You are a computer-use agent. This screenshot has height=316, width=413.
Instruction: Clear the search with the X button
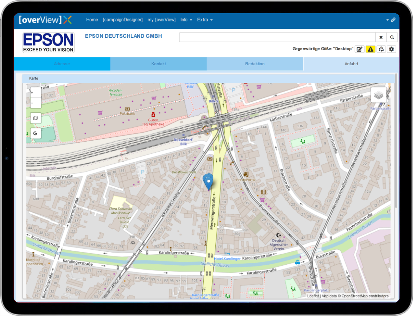(381, 37)
